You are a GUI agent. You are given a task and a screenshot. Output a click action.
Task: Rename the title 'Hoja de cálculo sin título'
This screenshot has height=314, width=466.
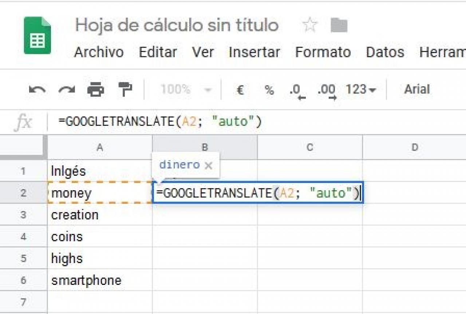(x=177, y=25)
